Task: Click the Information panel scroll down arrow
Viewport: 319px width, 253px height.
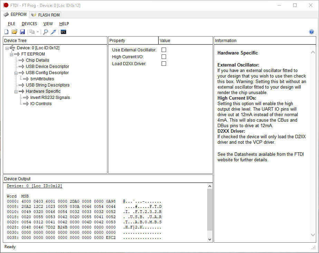Action: [313, 235]
